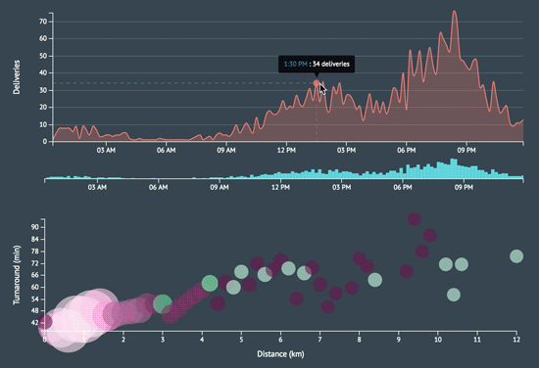Click the highlighted 1:30 PM data point

coord(317,83)
